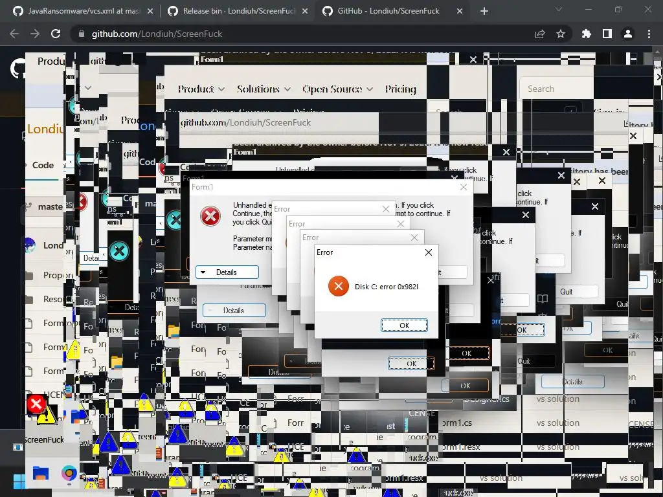Open the colorful circle taskbar app icon
This screenshot has height=497, width=663.
click(69, 473)
